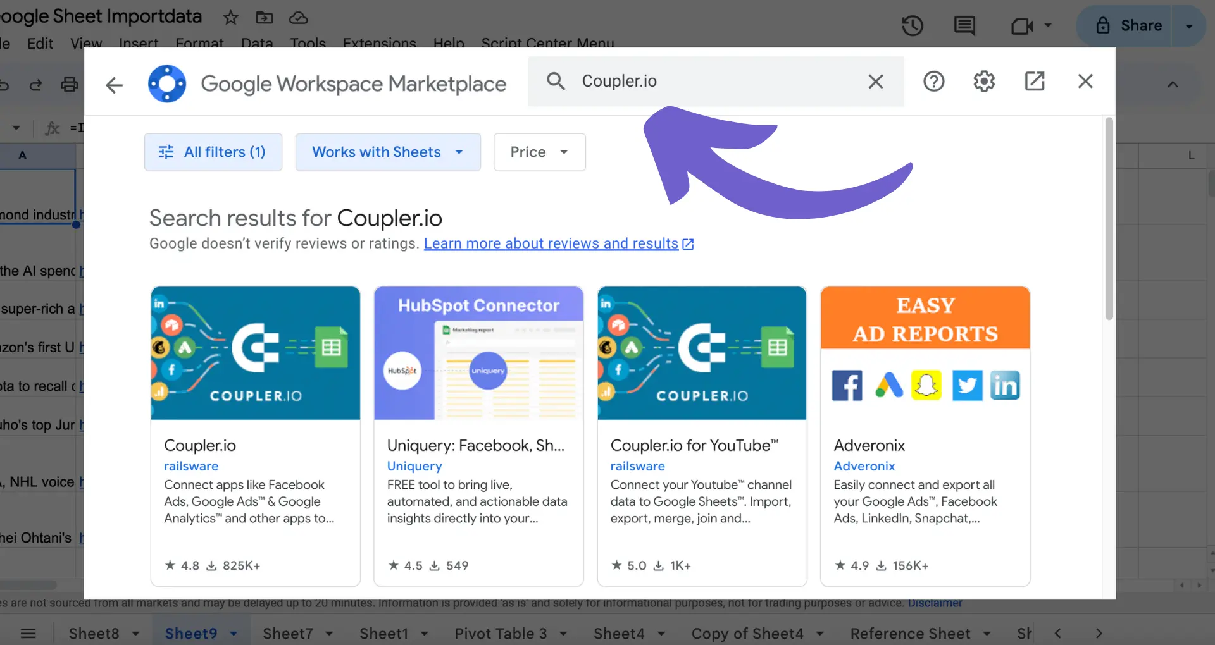Image resolution: width=1215 pixels, height=645 pixels.
Task: Open the Sheet8 tab menu arrow
Action: pyautogui.click(x=135, y=634)
